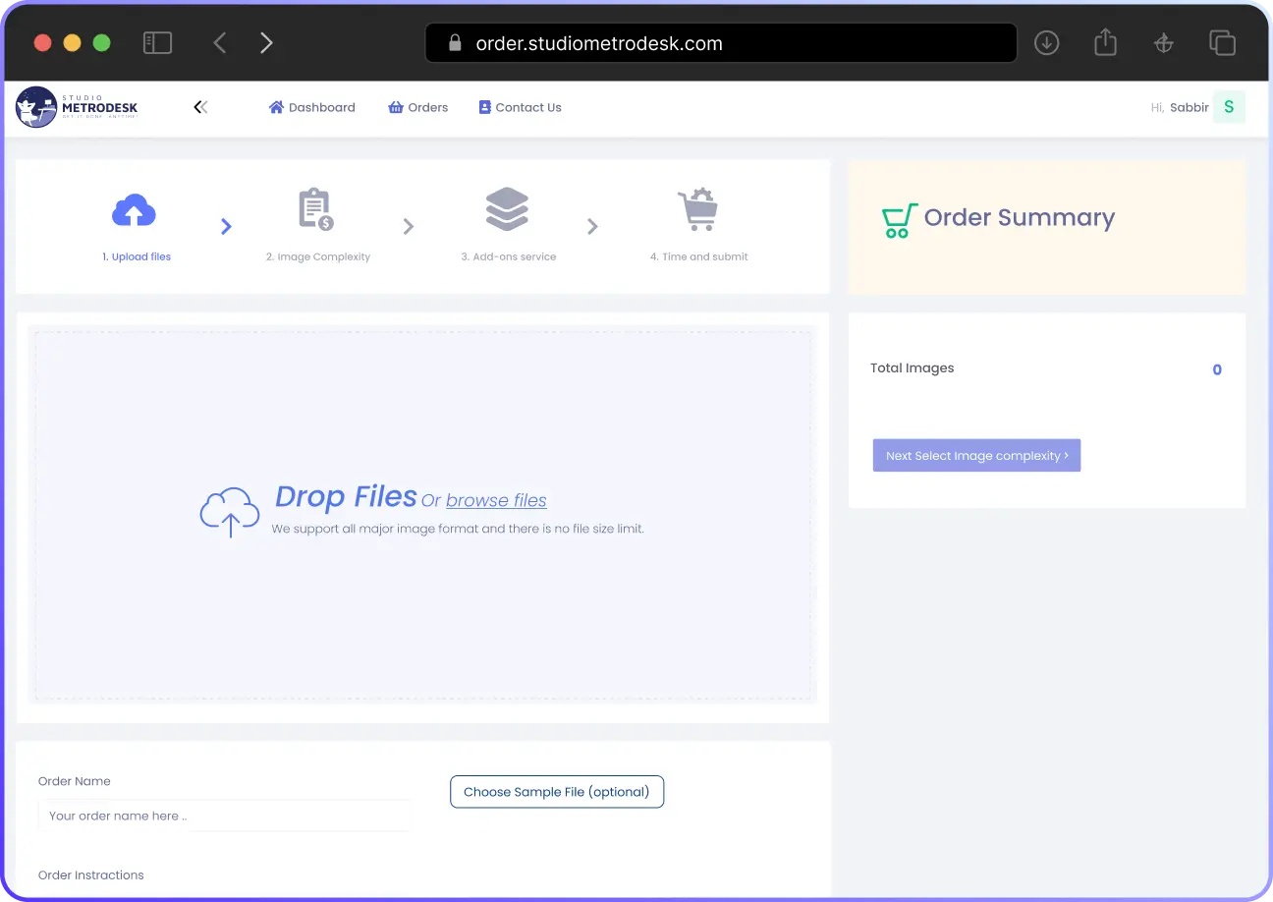
Task: Click the browser downloads icon
Action: click(1047, 43)
